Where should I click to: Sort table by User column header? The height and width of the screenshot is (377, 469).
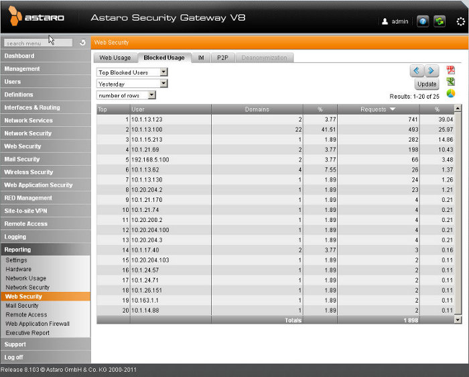(x=171, y=109)
